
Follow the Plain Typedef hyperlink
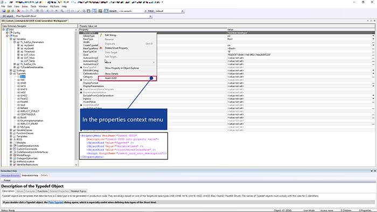pyautogui.click(x=56, y=202)
